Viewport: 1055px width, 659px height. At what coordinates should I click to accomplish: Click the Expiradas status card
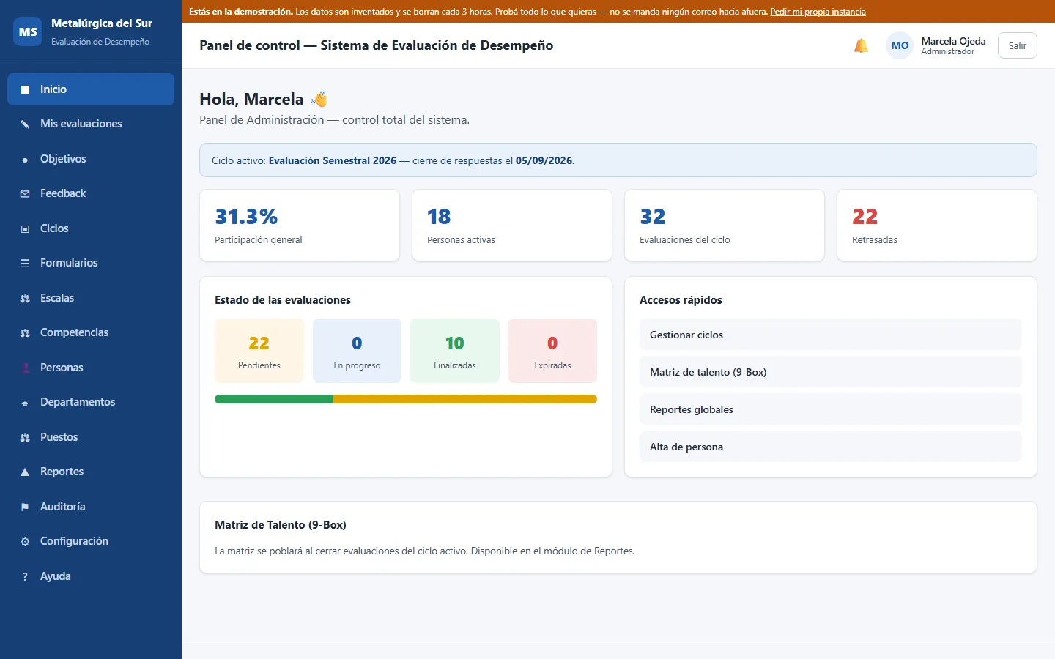pos(552,351)
